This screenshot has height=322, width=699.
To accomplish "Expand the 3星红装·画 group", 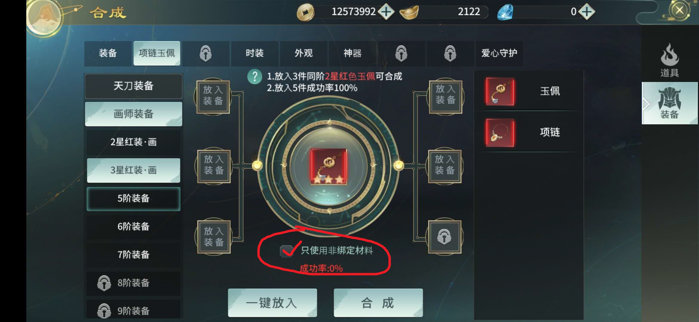I will pyautogui.click(x=134, y=170).
